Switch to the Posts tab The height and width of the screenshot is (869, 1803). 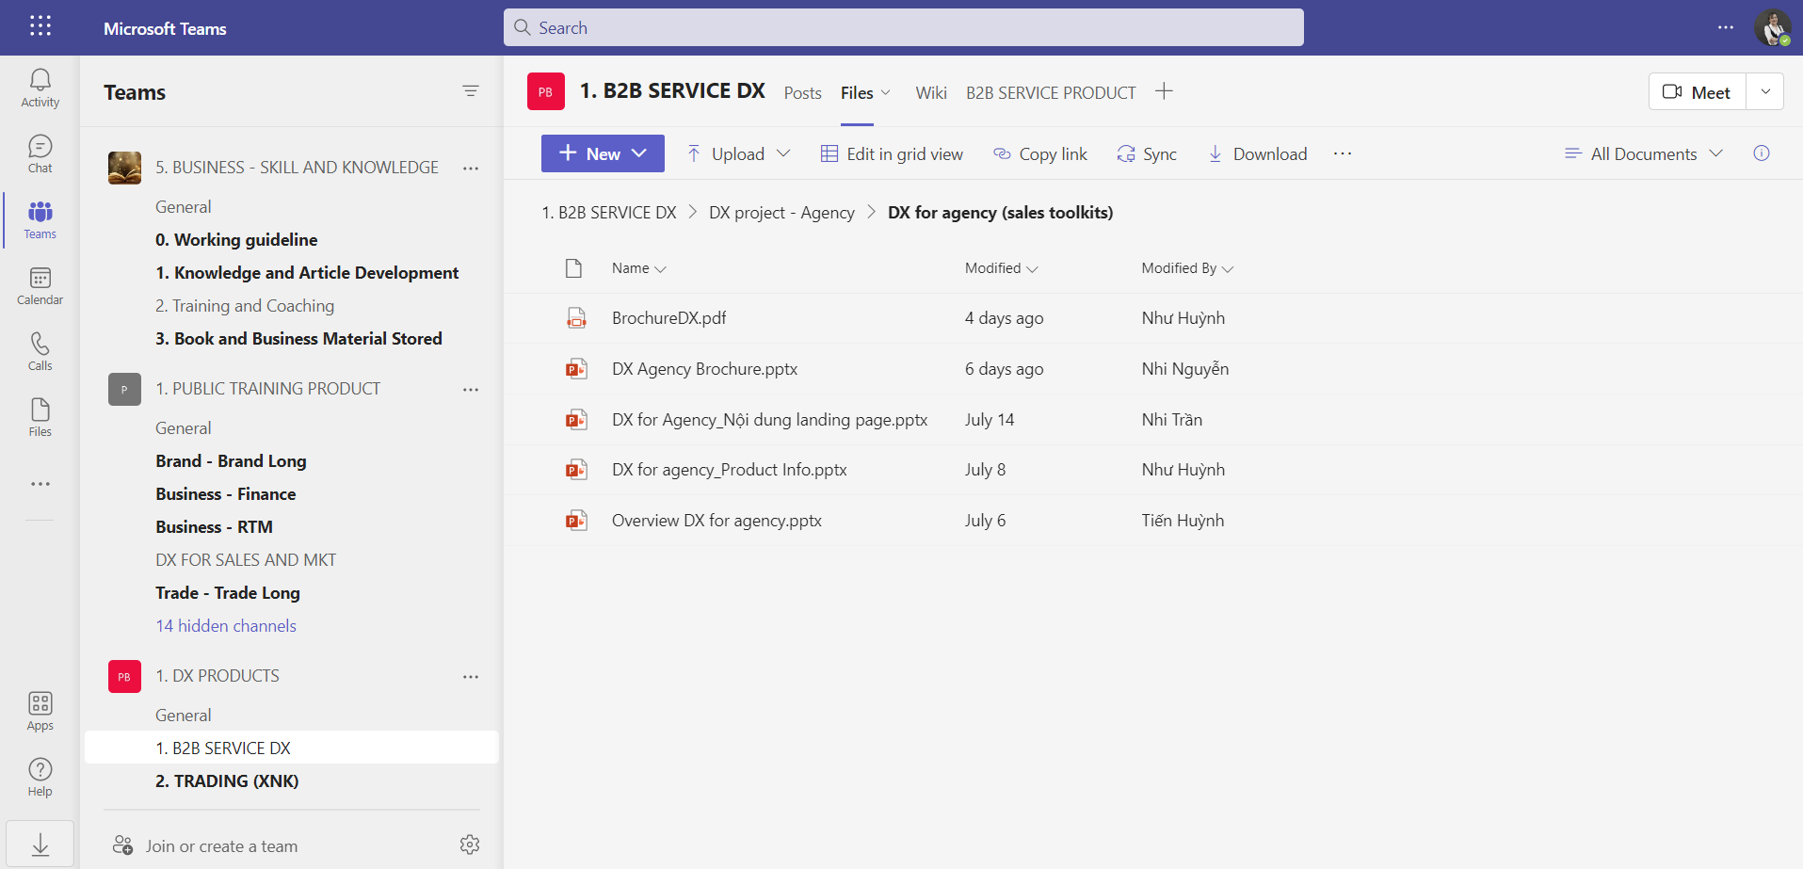coord(802,92)
